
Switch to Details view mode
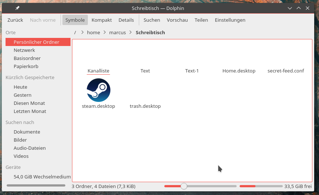126,20
